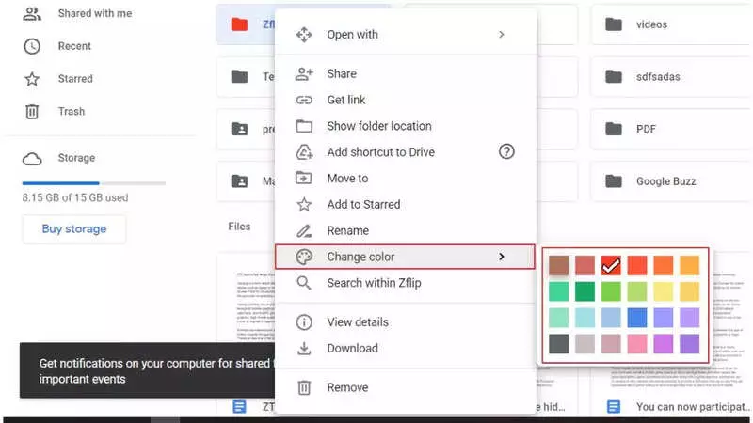Click the Add shortcut to Drive icon

point(304,152)
